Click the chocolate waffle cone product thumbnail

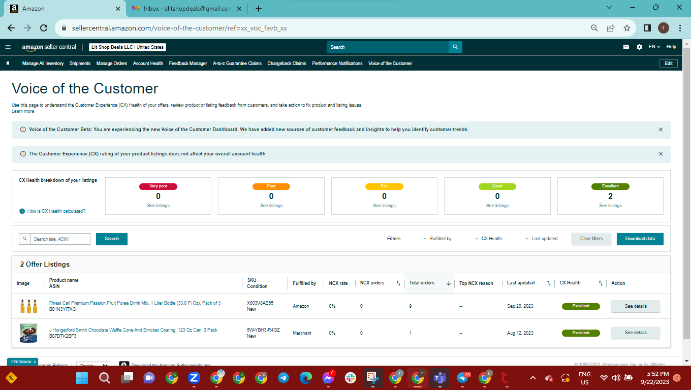(x=28, y=333)
